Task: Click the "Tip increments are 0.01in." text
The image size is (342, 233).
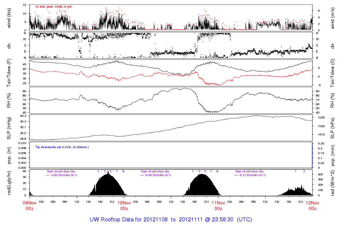Action: [x=62, y=147]
